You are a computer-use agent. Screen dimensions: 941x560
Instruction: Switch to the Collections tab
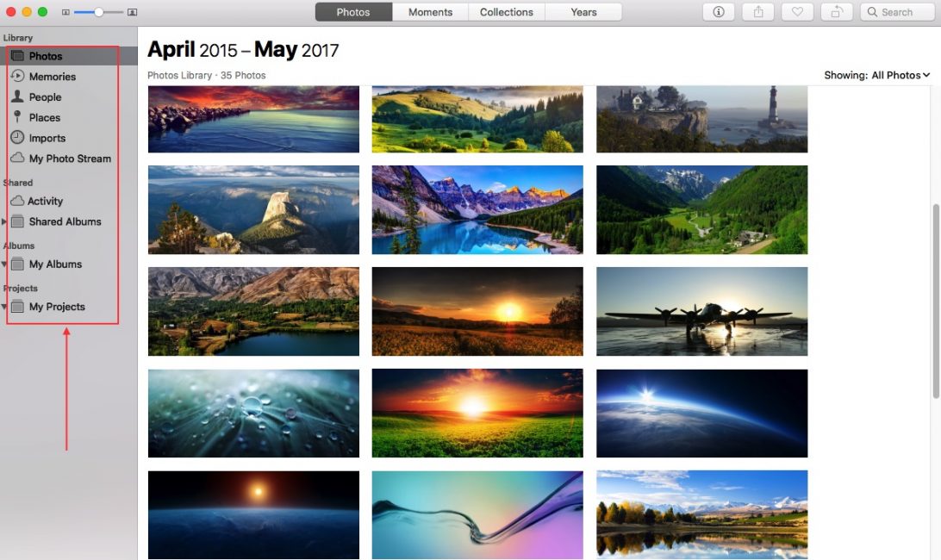point(507,12)
